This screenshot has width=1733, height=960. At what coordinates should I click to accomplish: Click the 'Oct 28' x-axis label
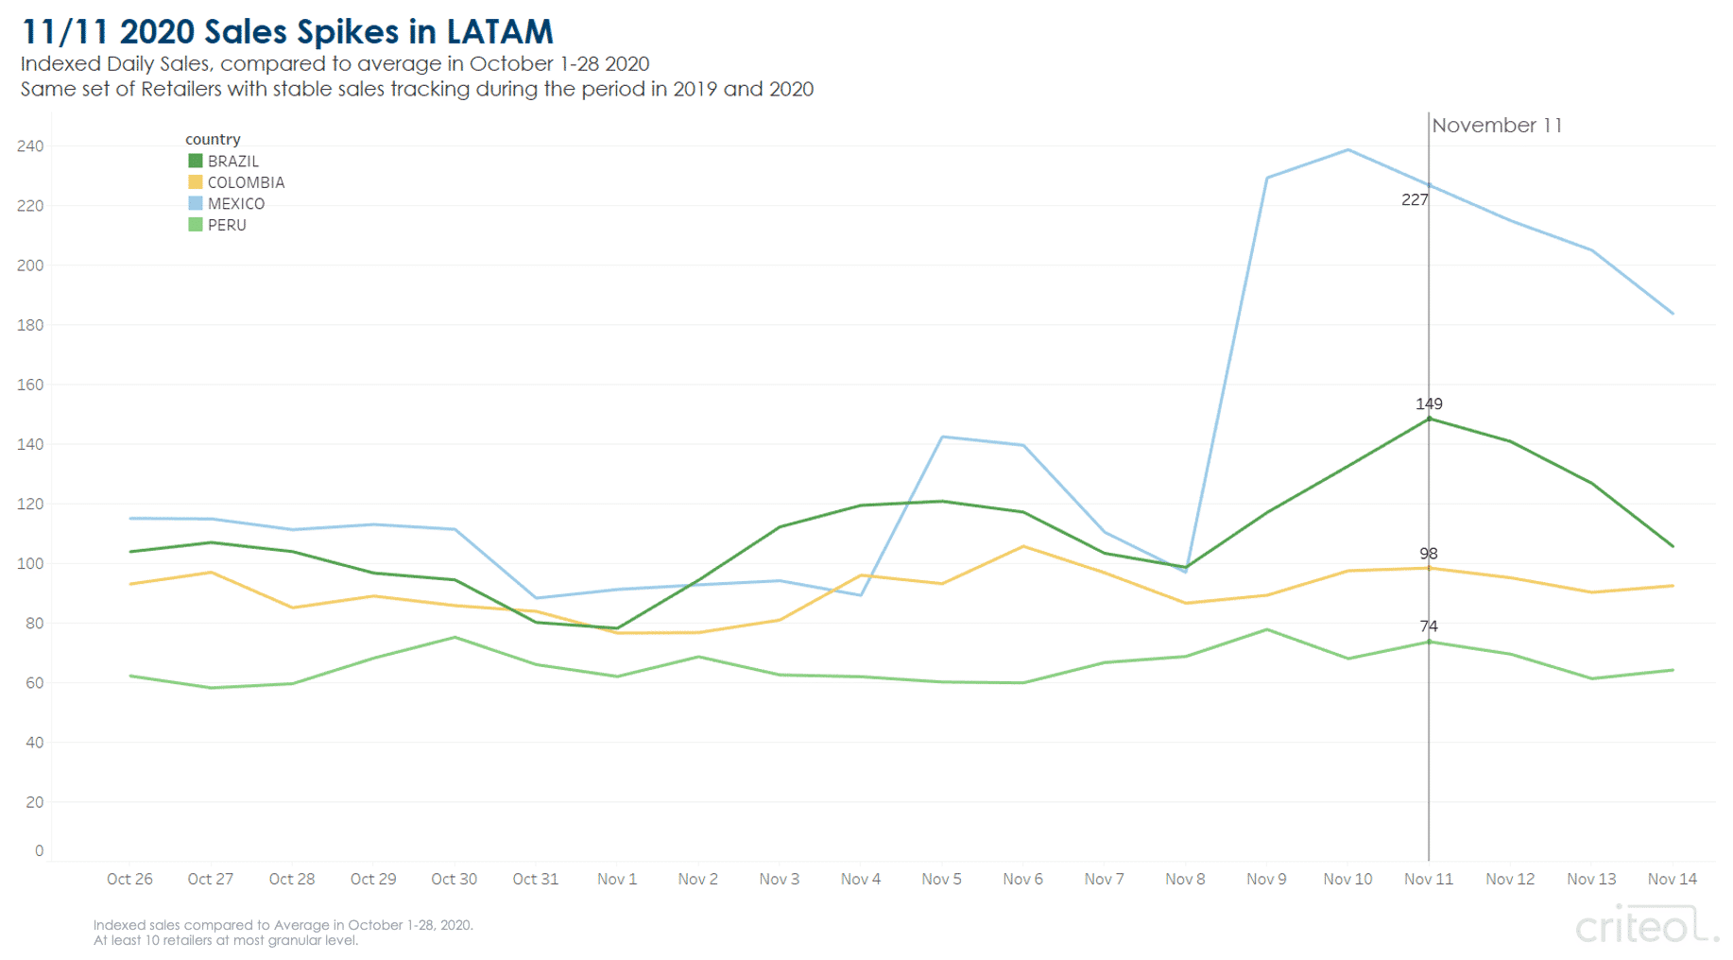[292, 879]
